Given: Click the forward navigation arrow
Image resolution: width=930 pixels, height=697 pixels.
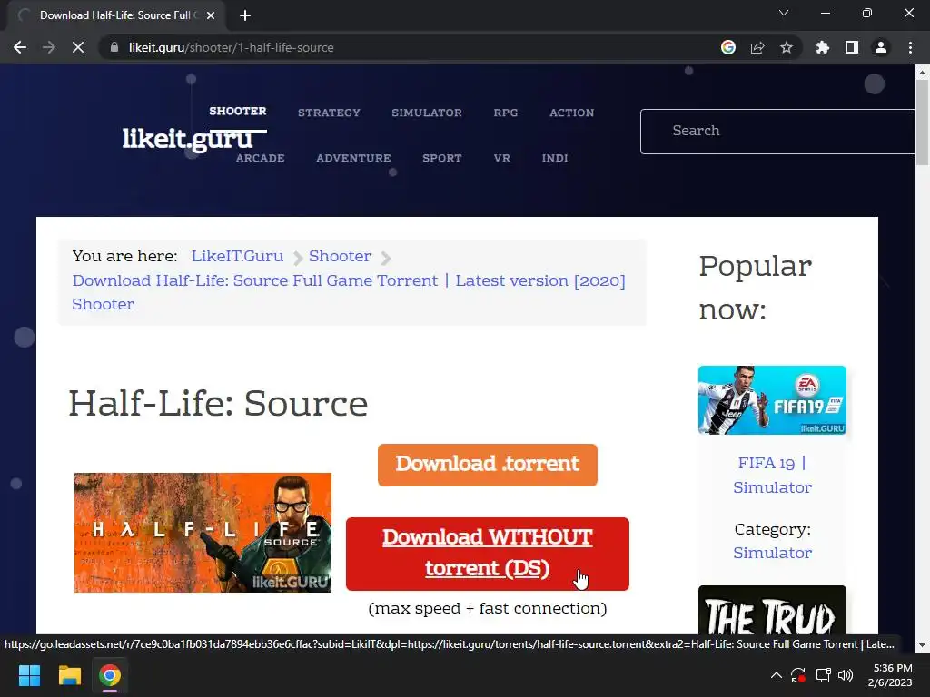Looking at the screenshot, I should (49, 47).
